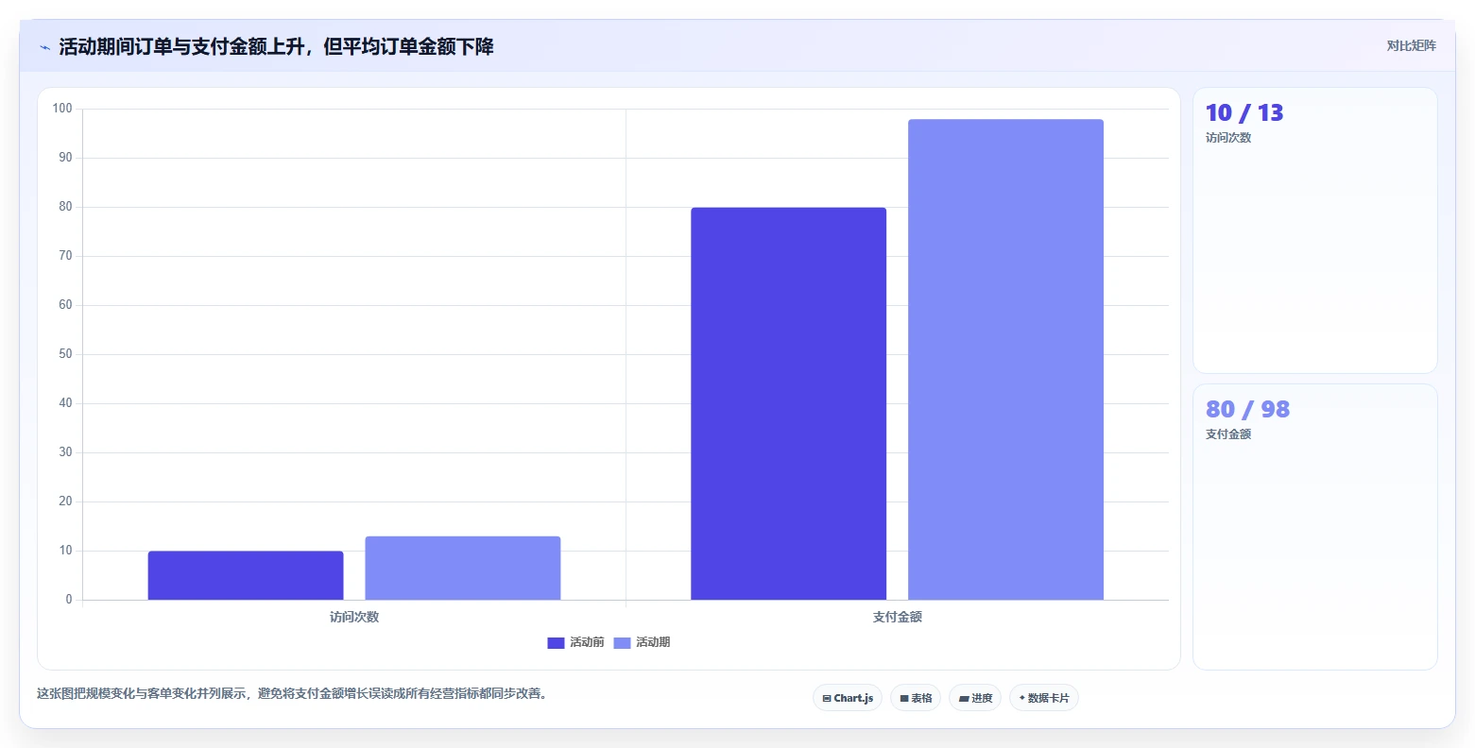The width and height of the screenshot is (1475, 748).
Task: Click the lightning icon beside the title
Action: (x=45, y=47)
